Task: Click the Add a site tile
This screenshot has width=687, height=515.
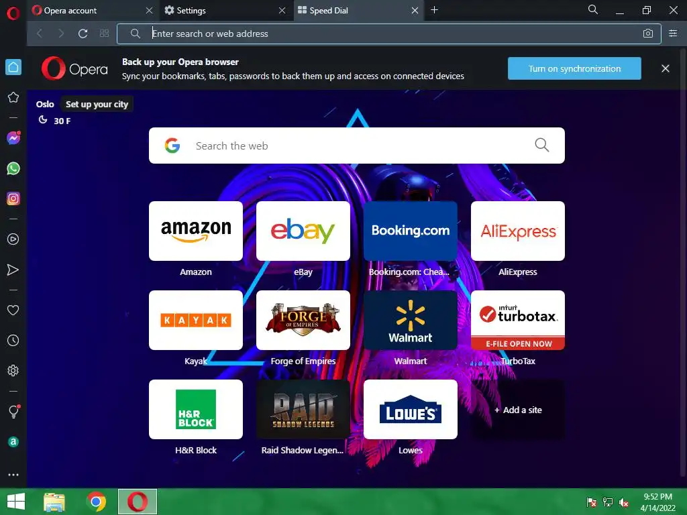Action: [x=518, y=410]
